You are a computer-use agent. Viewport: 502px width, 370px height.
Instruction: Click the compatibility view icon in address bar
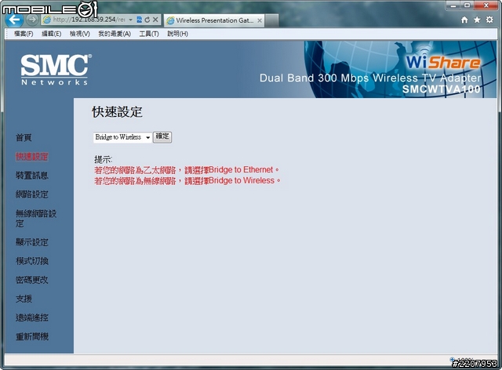140,20
